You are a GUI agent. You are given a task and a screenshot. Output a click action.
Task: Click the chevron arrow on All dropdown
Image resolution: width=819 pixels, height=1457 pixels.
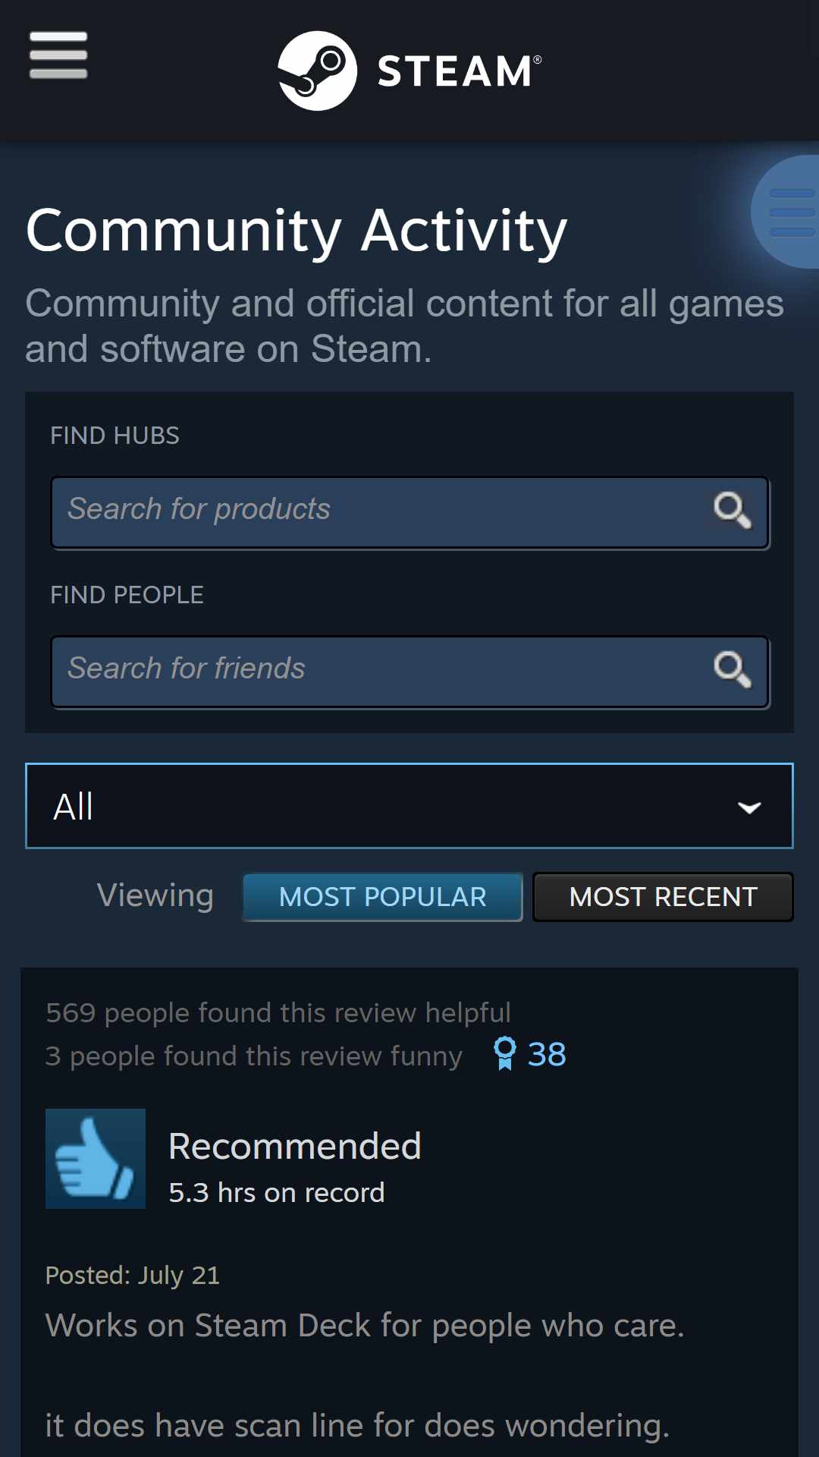tap(749, 807)
